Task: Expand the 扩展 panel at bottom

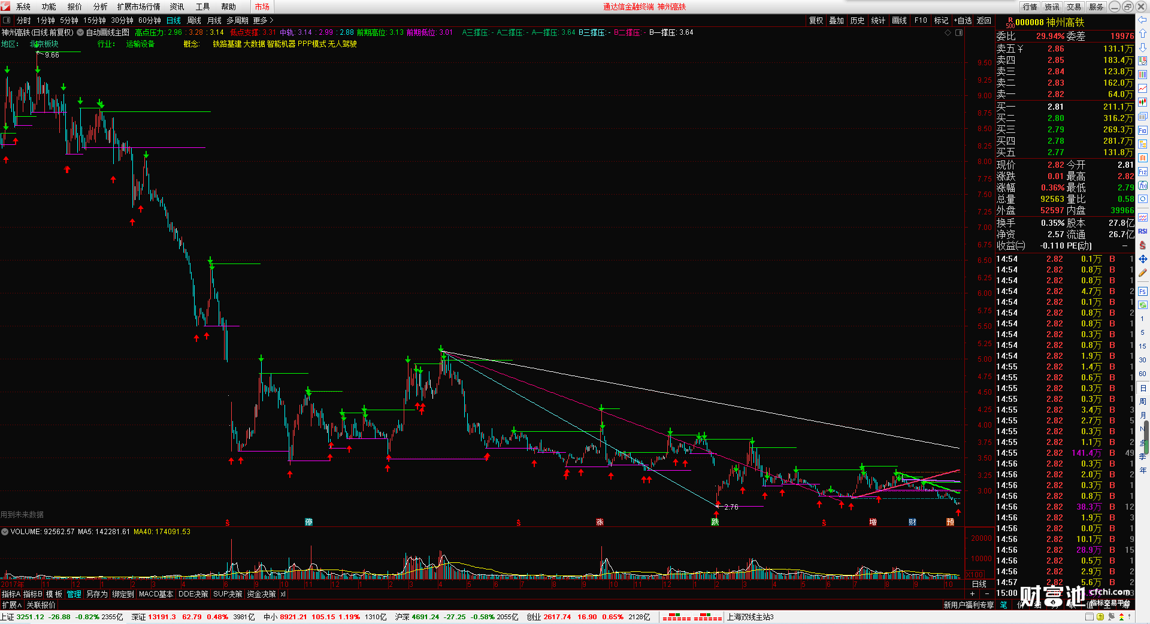Action: coord(11,605)
